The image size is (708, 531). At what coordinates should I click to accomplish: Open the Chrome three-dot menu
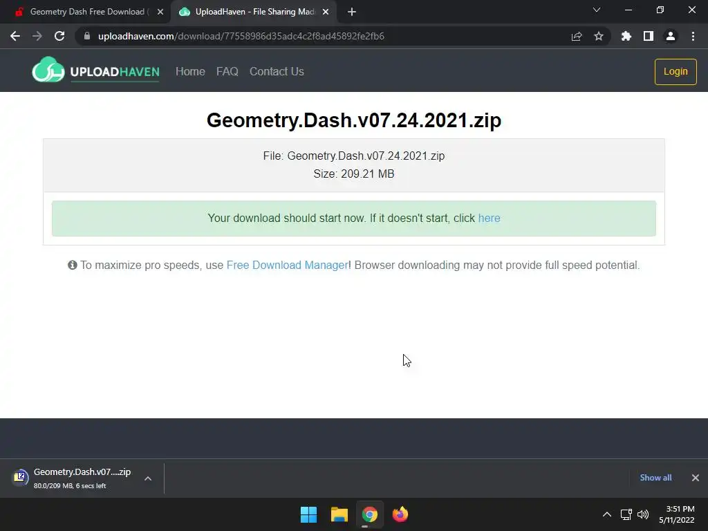693,36
